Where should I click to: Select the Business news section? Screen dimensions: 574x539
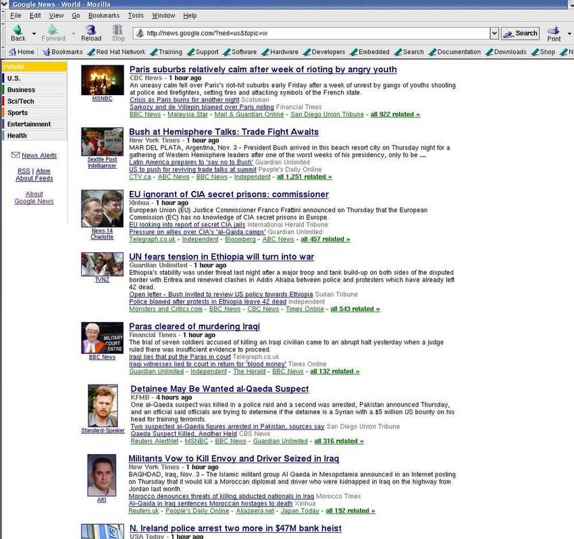pyautogui.click(x=22, y=90)
